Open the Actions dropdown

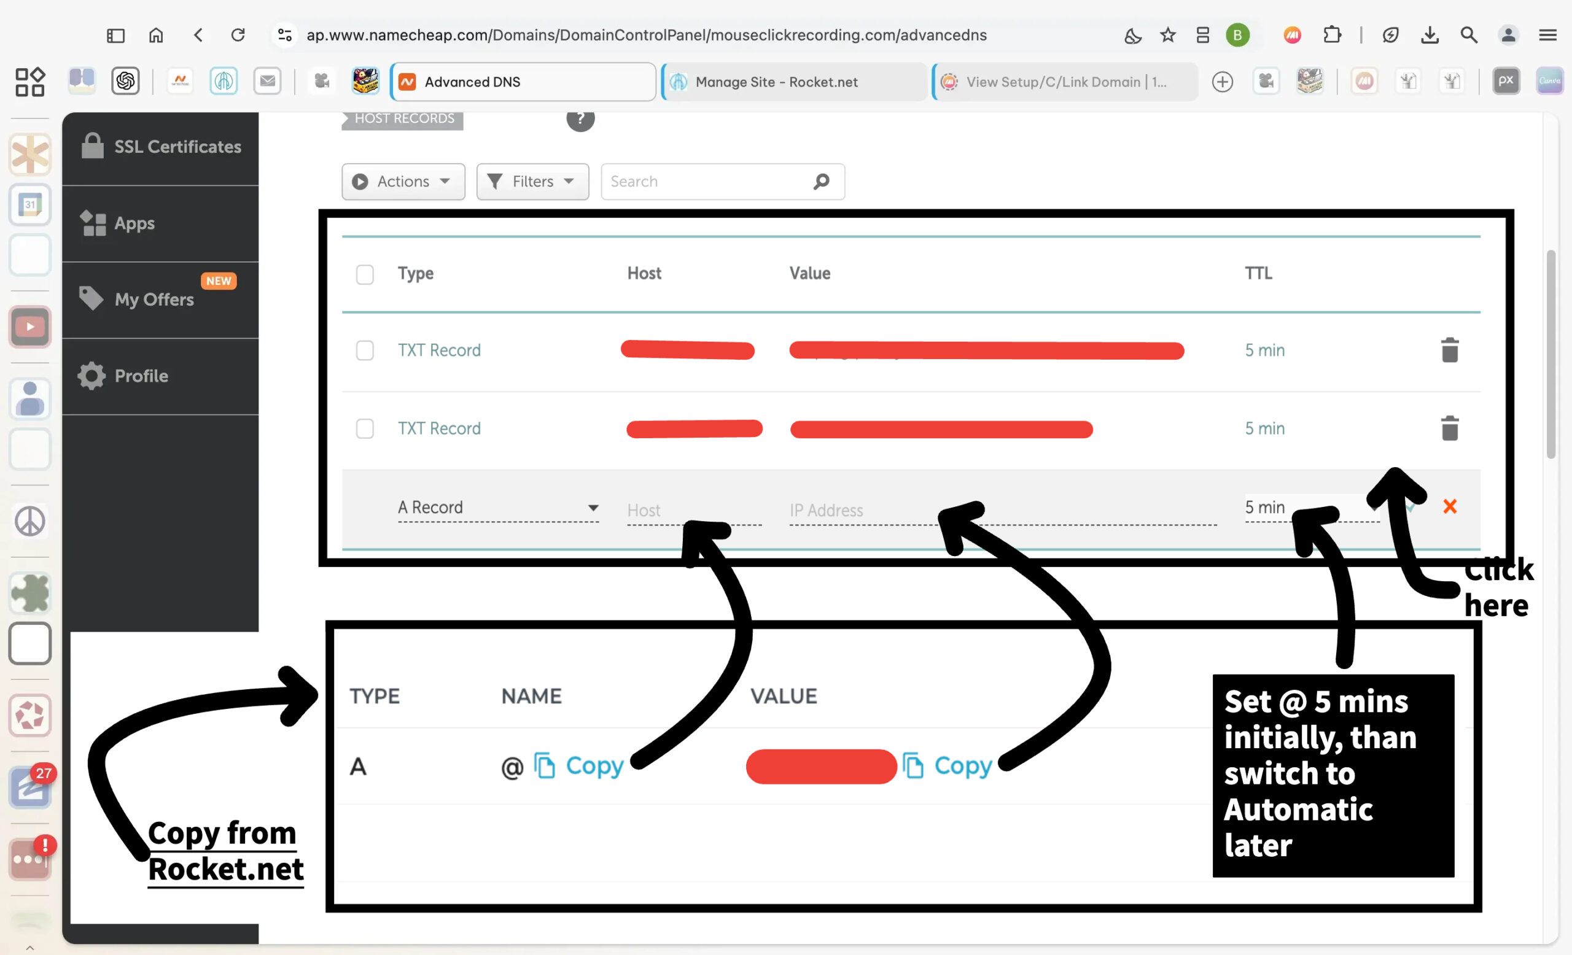click(403, 182)
